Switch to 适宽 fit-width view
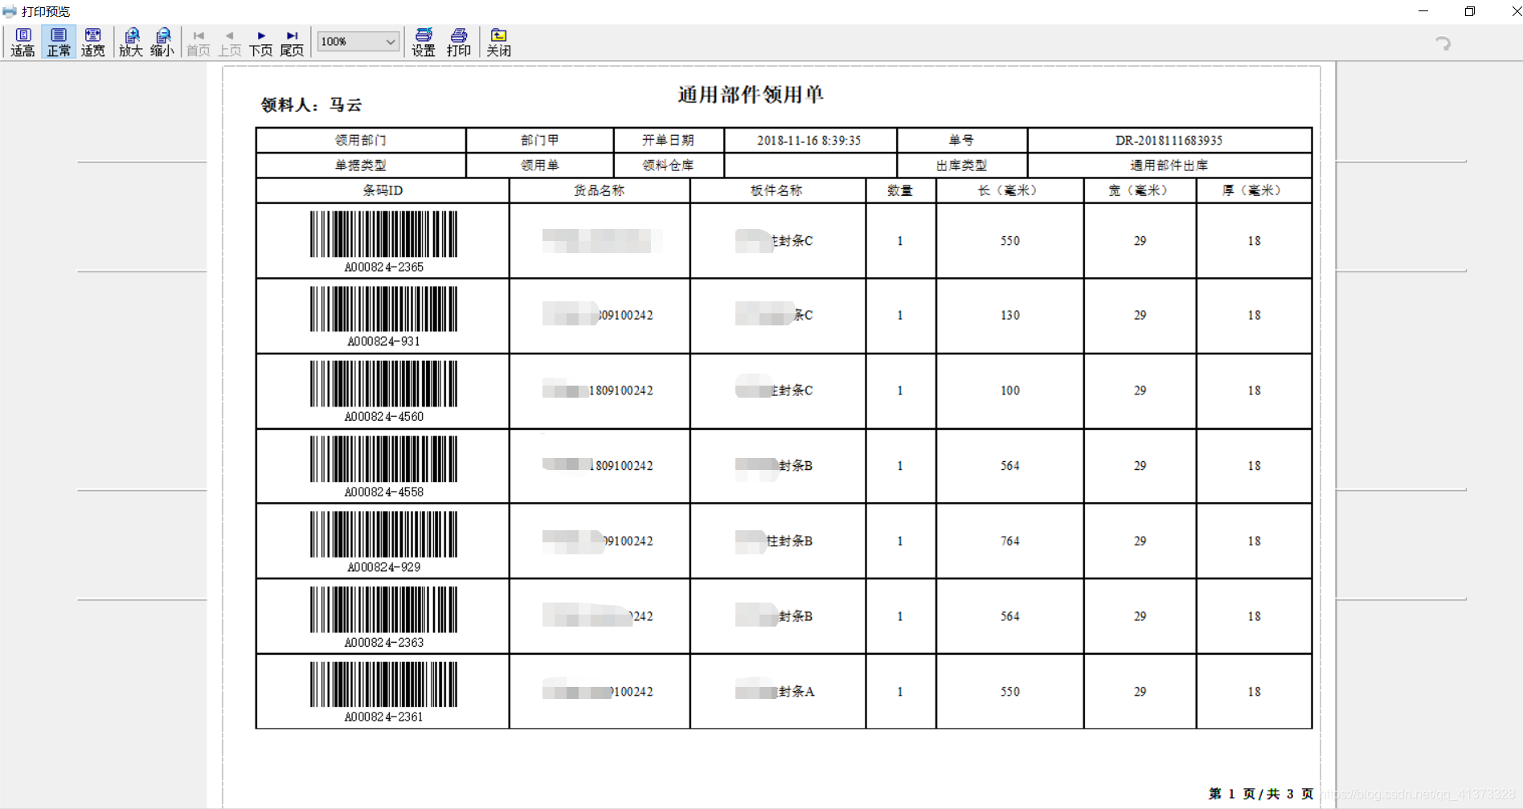This screenshot has width=1523, height=809. 93,42
